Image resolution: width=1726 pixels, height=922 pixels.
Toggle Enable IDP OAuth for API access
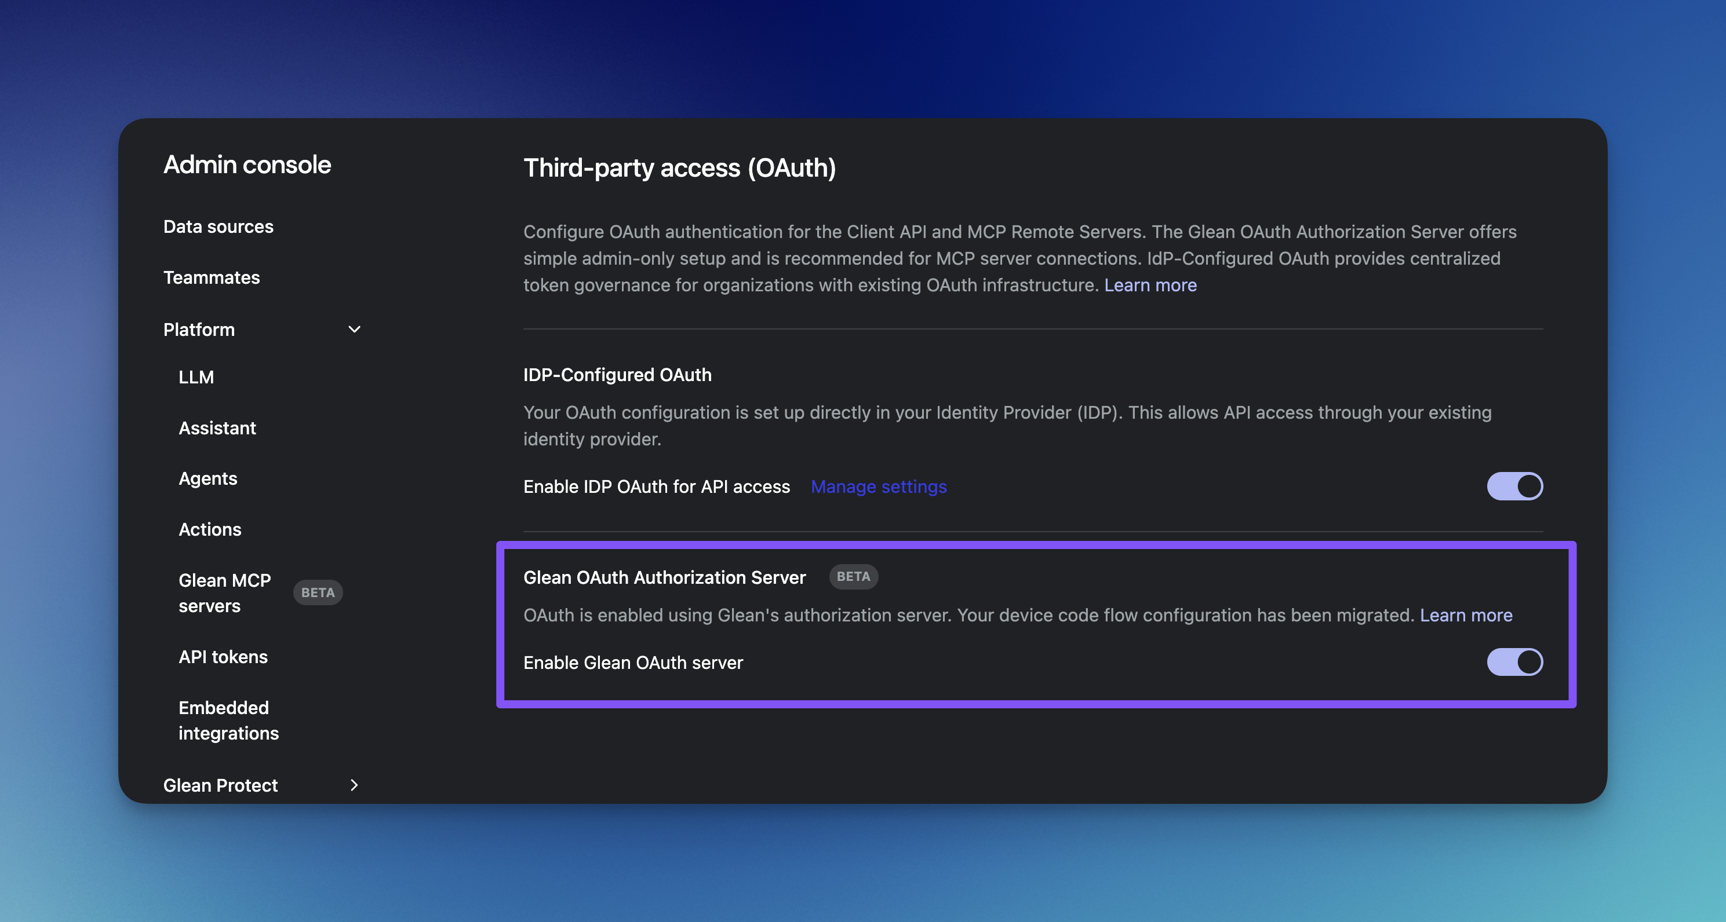(x=1515, y=486)
